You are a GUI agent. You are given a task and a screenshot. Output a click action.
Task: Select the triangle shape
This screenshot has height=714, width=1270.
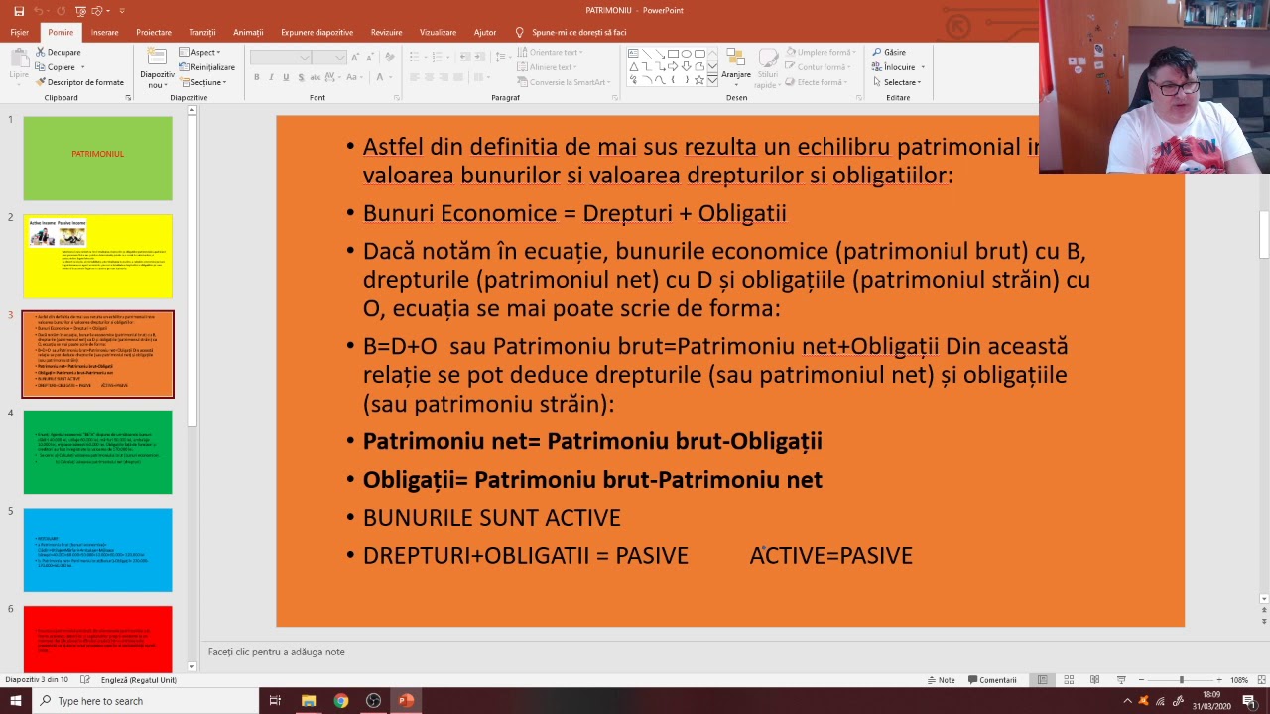(x=633, y=66)
